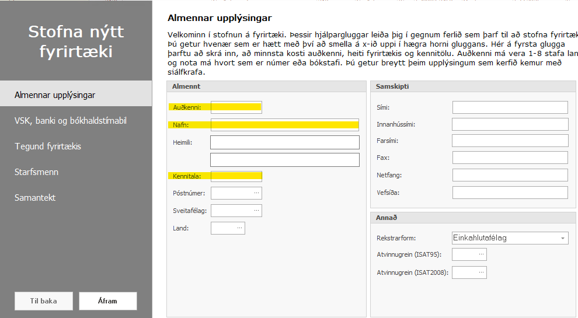The width and height of the screenshot is (578, 318).
Task: Click the Netfang email field
Action: click(x=510, y=175)
